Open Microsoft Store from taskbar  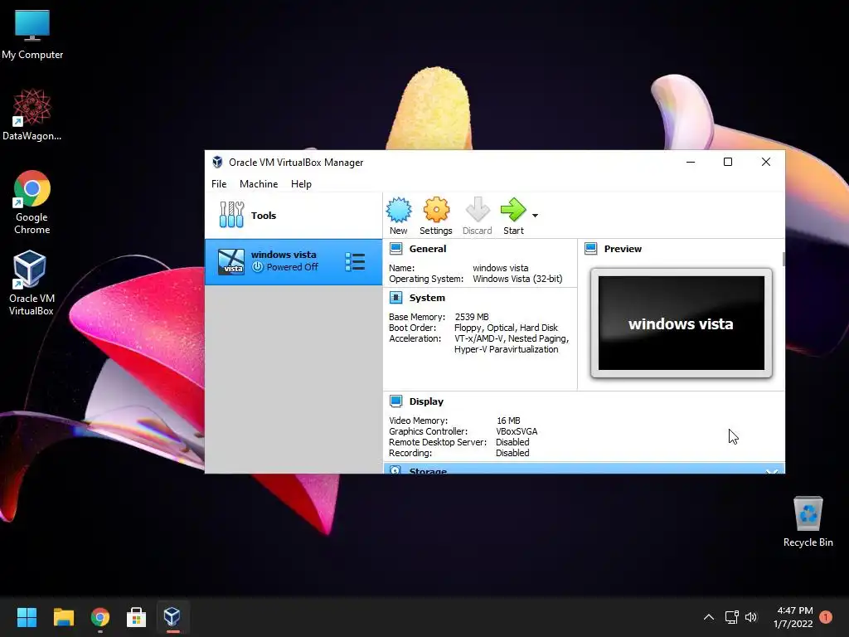(137, 617)
